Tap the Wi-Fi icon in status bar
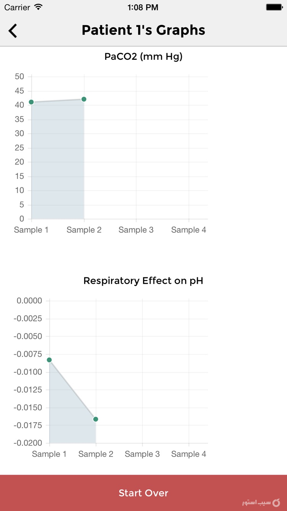Screen dimensions: 287x511 (37, 7)
